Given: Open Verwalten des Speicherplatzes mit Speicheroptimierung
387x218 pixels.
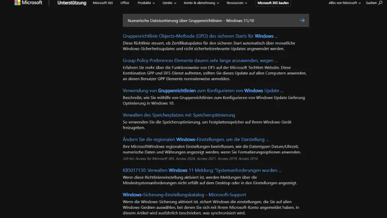Looking at the screenshot, I should click(x=179, y=115).
